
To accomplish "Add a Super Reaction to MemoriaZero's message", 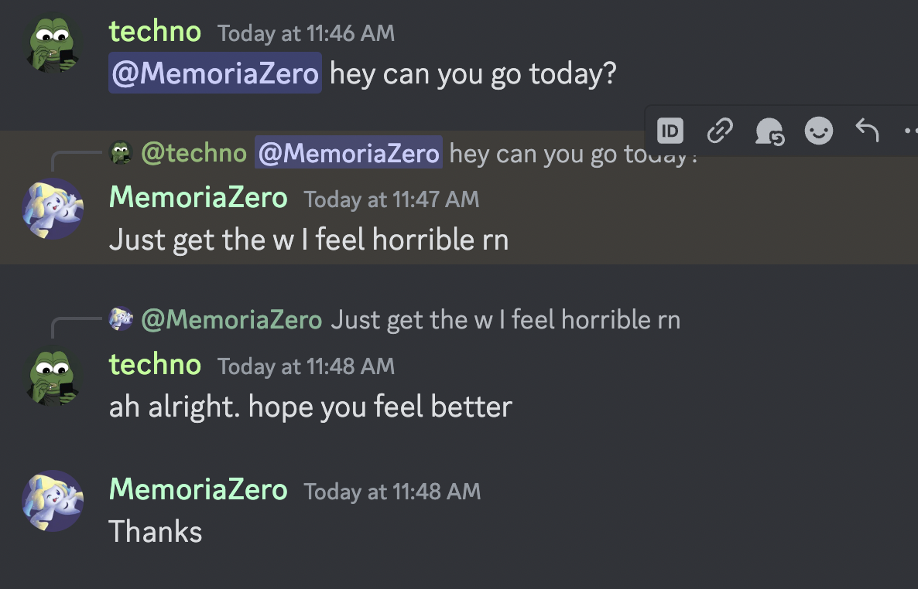I will point(769,131).
